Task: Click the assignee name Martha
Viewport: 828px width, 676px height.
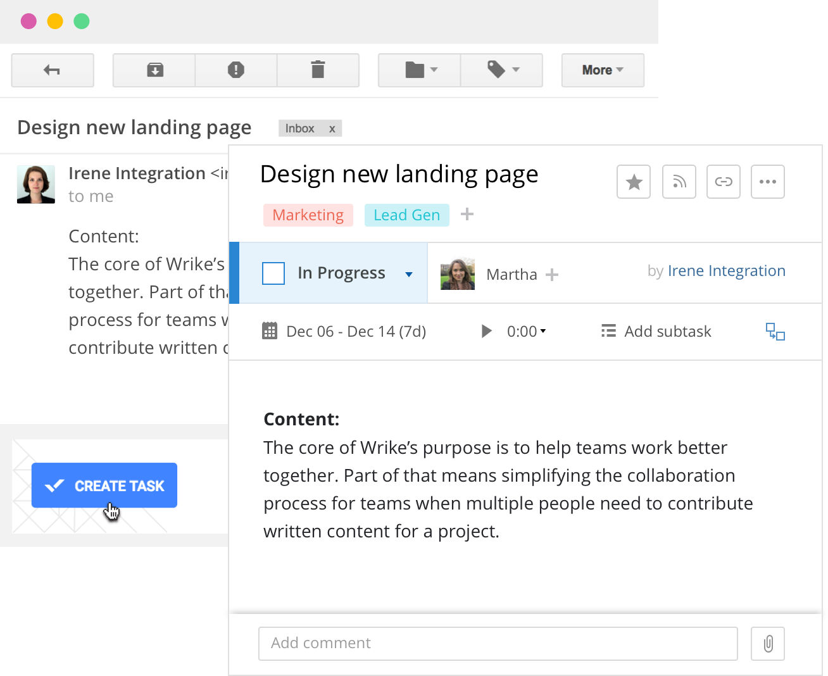Action: 511,275
